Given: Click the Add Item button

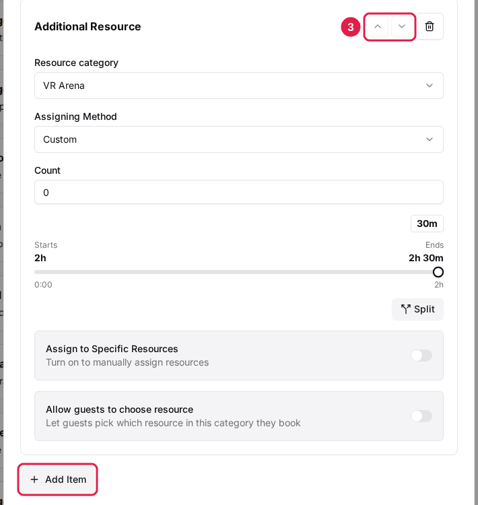Looking at the screenshot, I should 58,479.
